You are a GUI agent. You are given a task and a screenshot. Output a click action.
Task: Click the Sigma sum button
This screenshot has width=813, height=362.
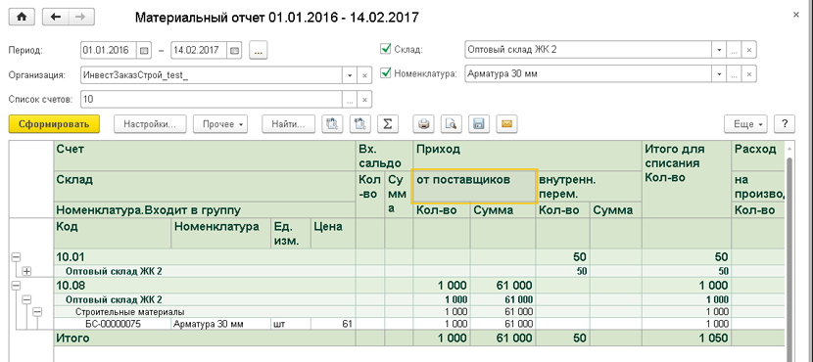pyautogui.click(x=387, y=124)
